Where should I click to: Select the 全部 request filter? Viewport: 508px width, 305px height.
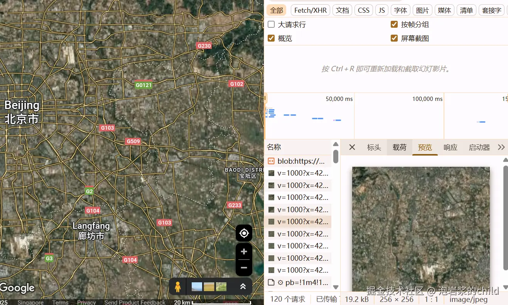276,10
